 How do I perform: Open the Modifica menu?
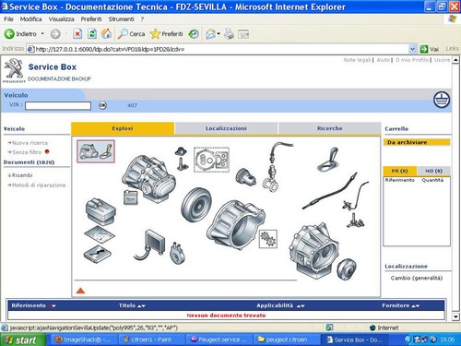pos(30,19)
